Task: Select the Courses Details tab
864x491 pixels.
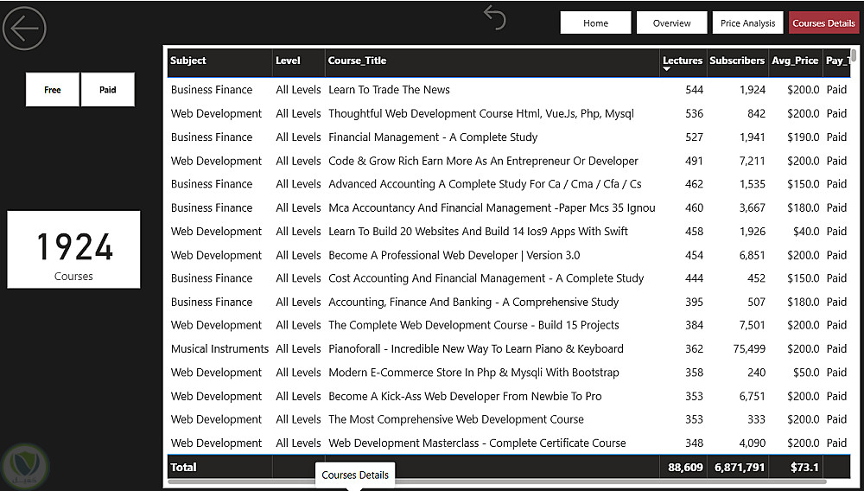Action: pyautogui.click(x=823, y=23)
